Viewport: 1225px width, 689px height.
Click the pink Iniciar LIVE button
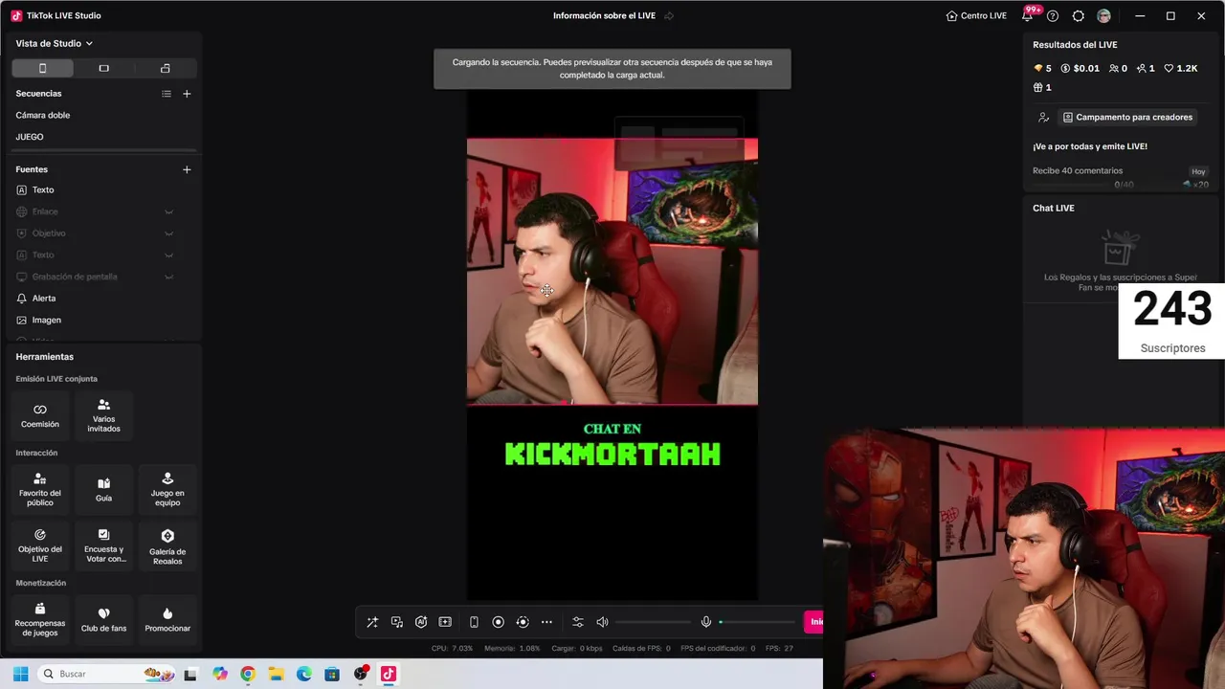click(813, 622)
